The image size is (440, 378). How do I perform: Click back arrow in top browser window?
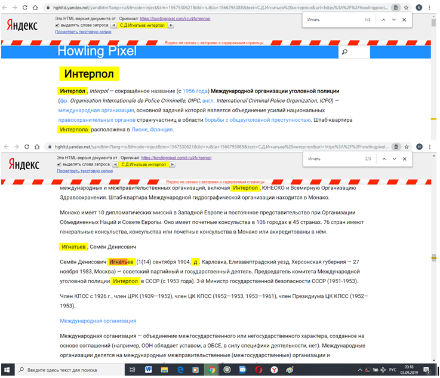tap(5, 8)
